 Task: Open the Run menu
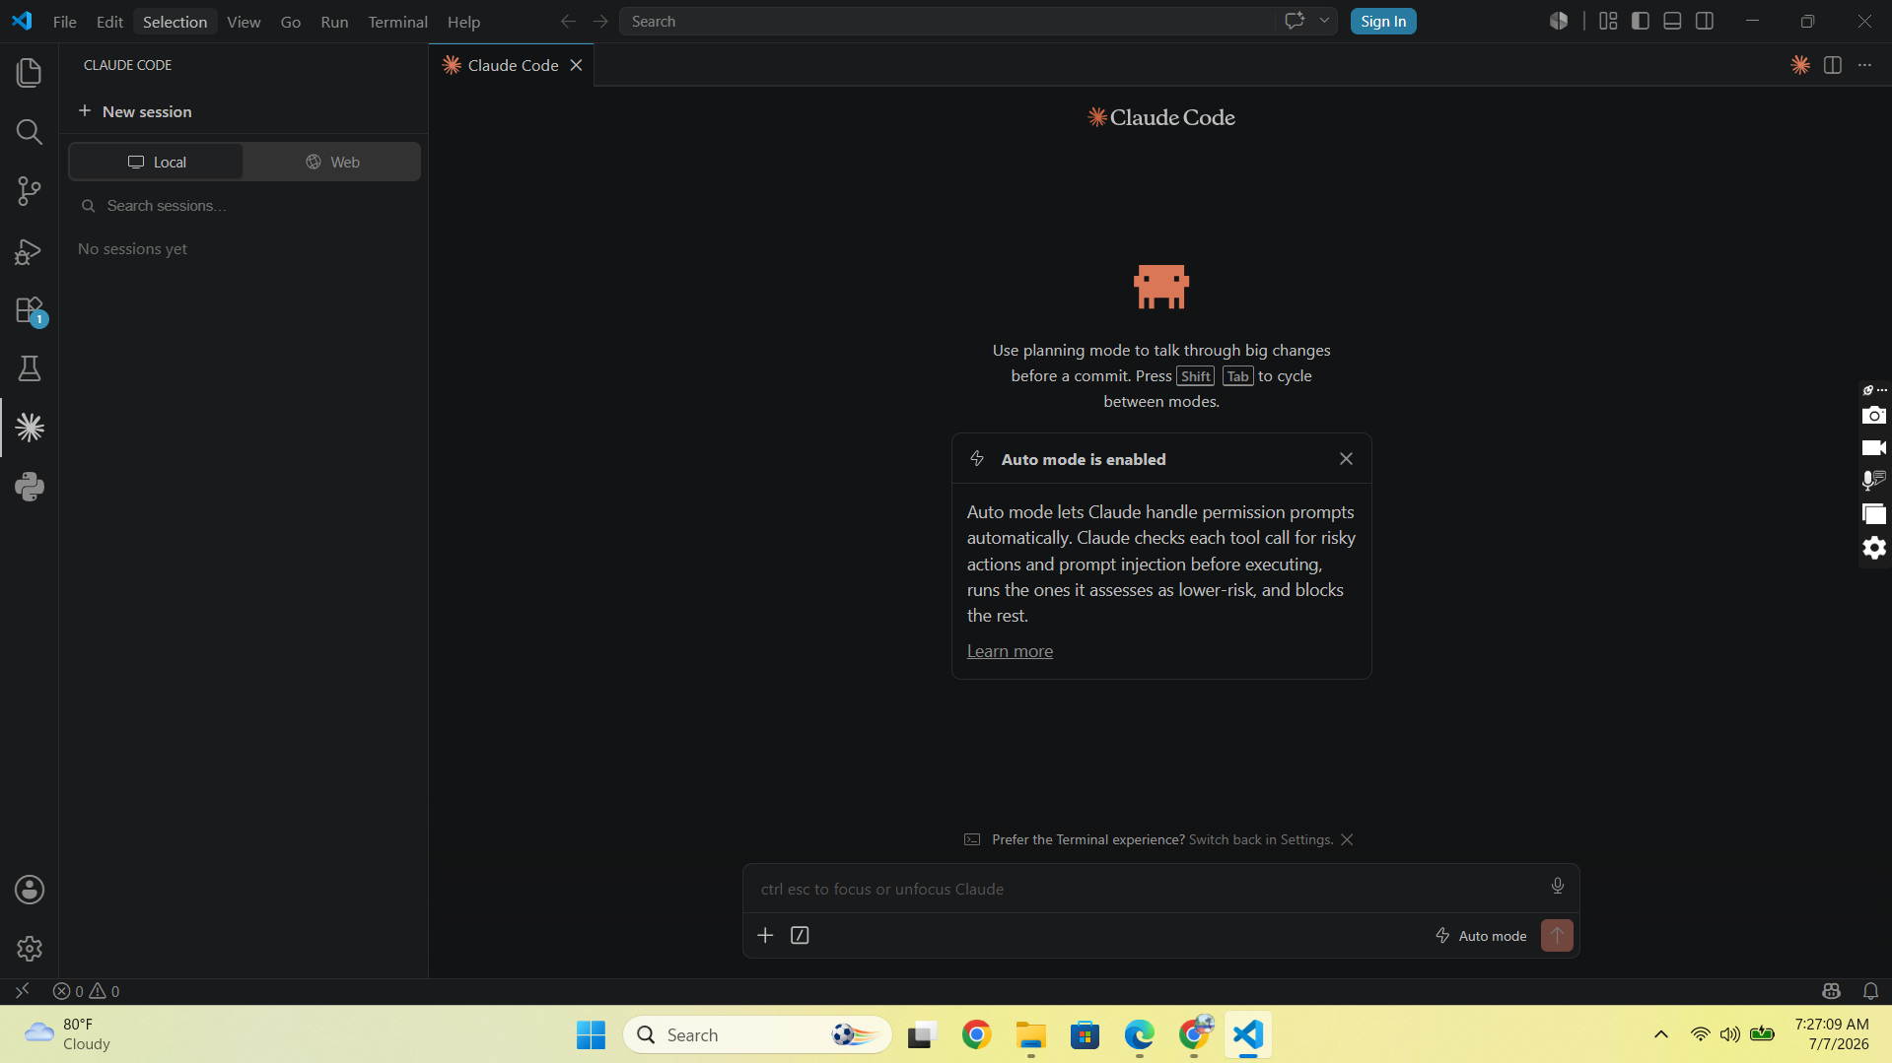click(334, 22)
